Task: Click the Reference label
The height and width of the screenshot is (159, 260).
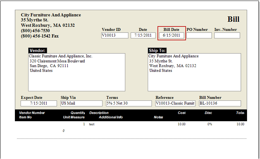Action: tap(164, 97)
